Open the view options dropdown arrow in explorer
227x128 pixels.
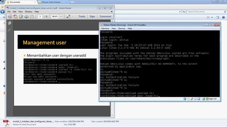point(212,17)
